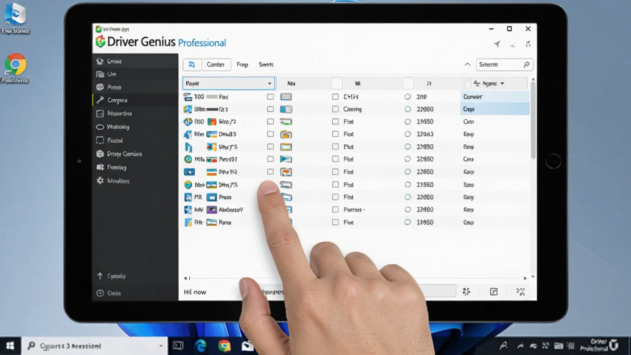Image resolution: width=631 pixels, height=355 pixels.
Task: Tick the checkbox beside 'Panfans'
Action: pos(335,210)
